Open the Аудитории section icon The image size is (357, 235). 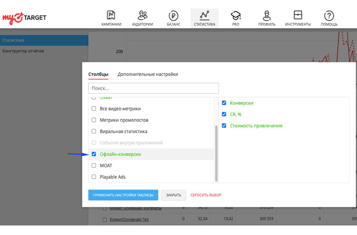click(x=142, y=15)
